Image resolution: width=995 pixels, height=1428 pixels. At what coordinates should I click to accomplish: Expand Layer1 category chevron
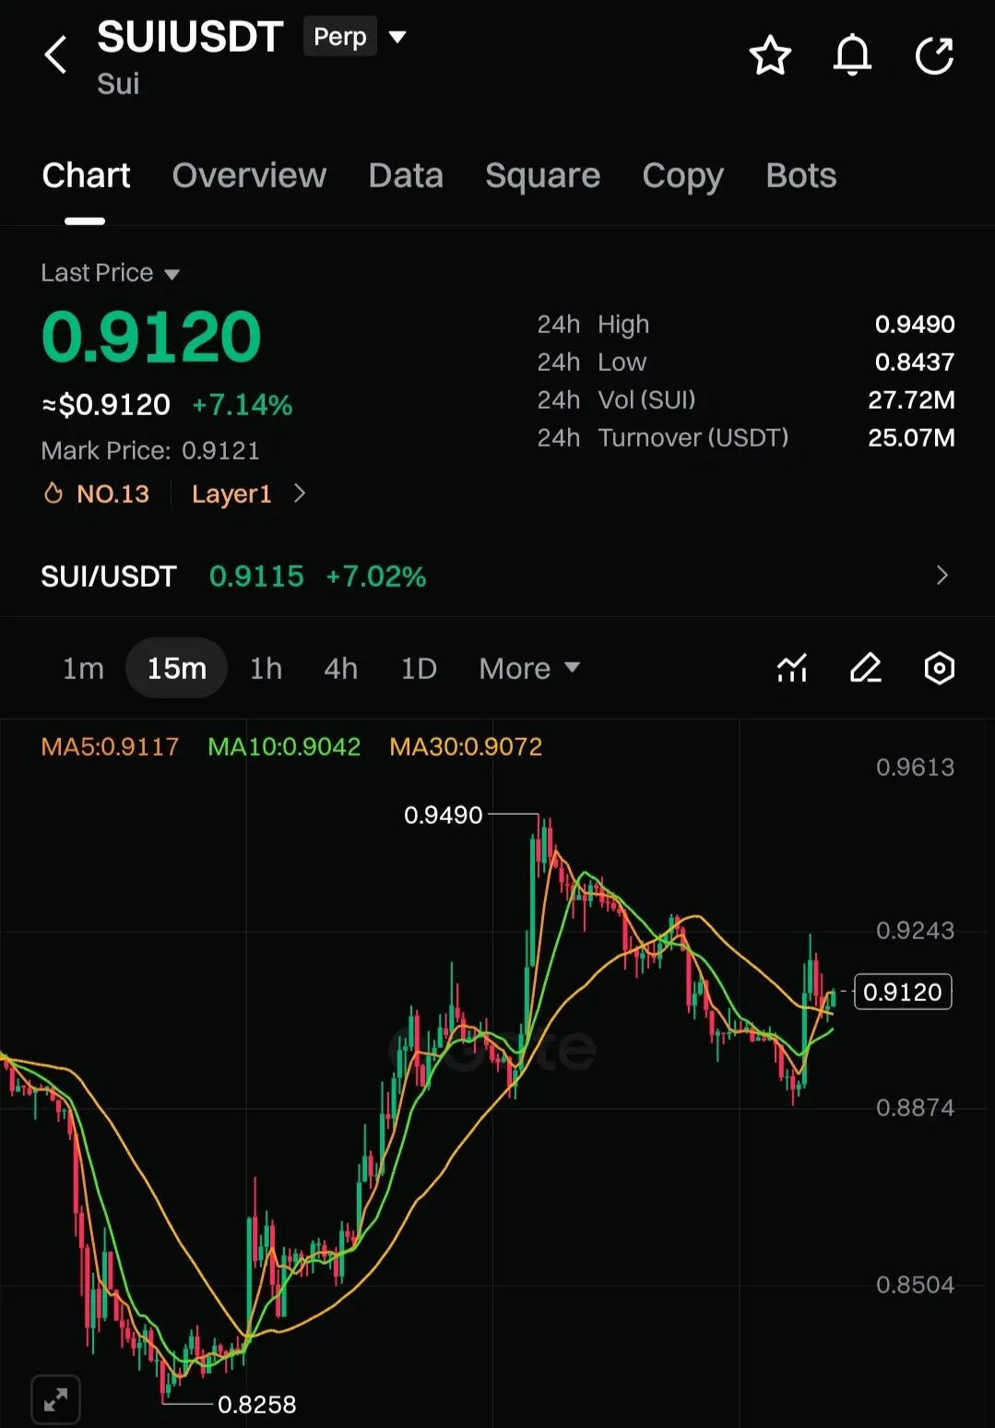pyautogui.click(x=299, y=494)
